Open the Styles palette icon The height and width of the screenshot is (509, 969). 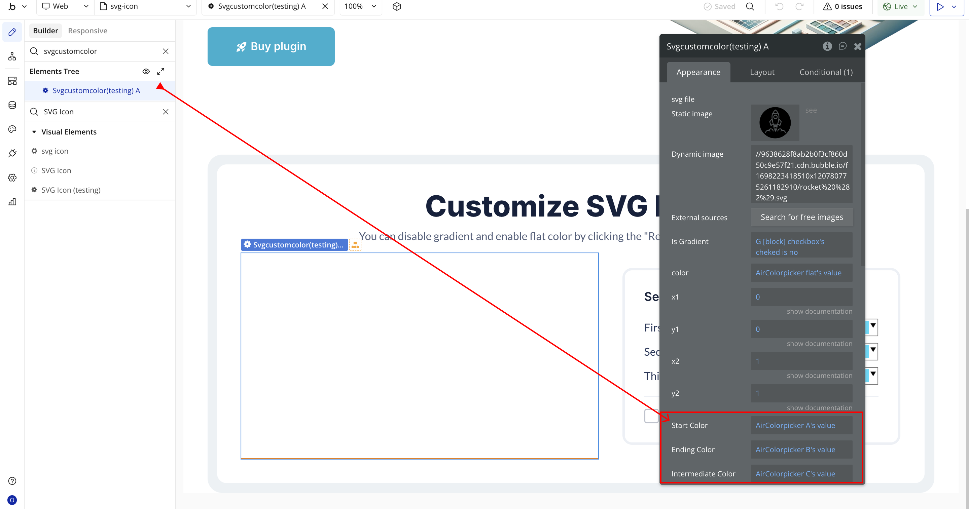(12, 129)
